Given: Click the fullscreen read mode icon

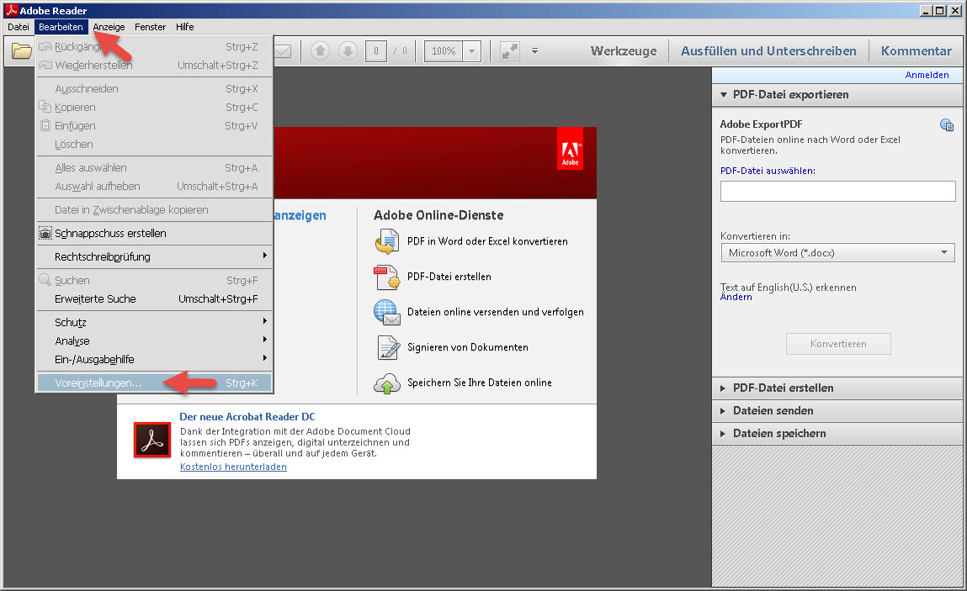Looking at the screenshot, I should 509,51.
